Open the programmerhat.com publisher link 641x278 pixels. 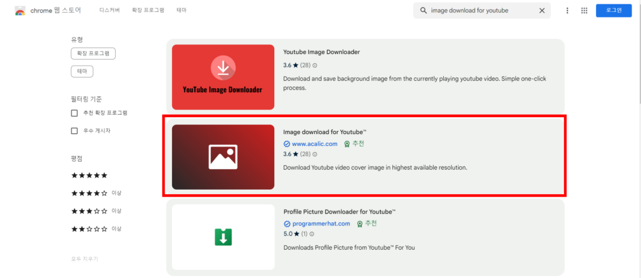point(321,224)
